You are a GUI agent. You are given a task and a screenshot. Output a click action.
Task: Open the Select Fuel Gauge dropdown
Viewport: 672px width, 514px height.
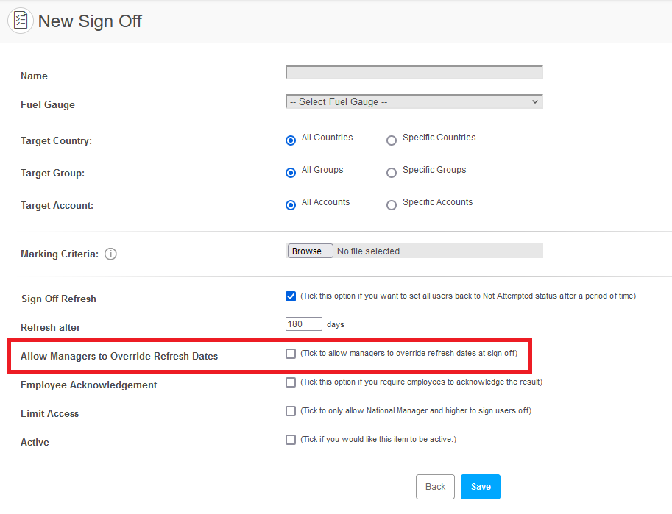[x=414, y=102]
